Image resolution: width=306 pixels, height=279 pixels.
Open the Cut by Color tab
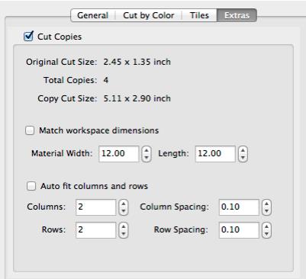tap(149, 15)
